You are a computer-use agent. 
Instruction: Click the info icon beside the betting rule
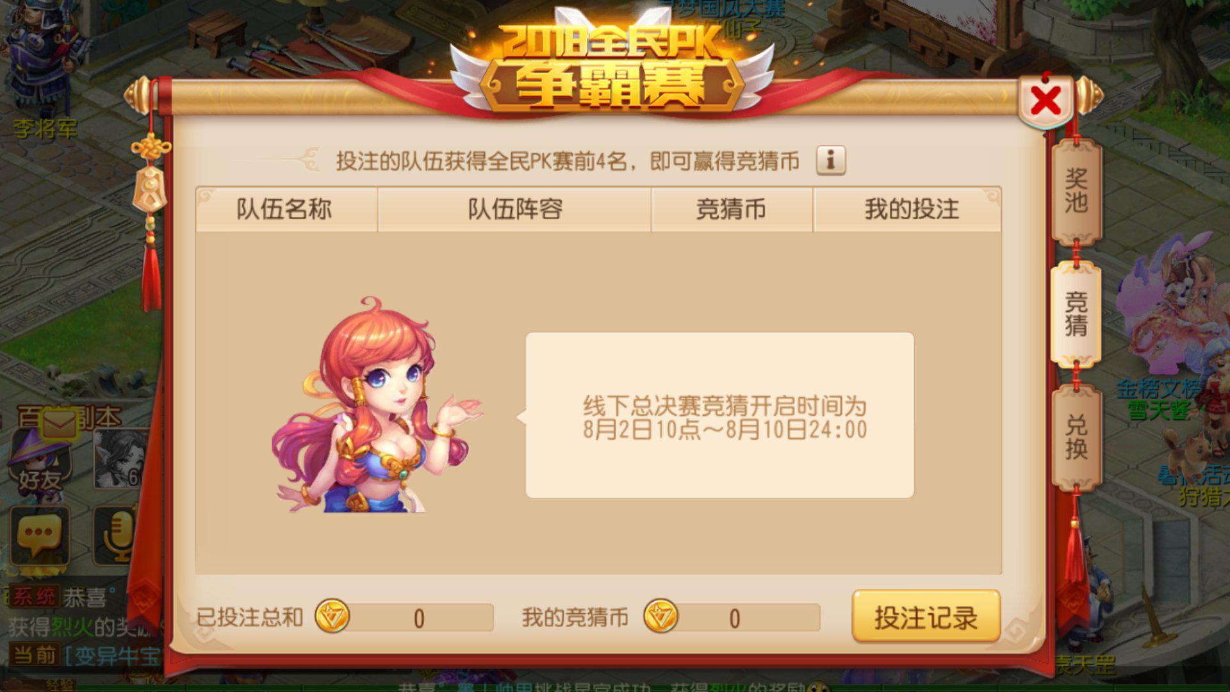830,160
